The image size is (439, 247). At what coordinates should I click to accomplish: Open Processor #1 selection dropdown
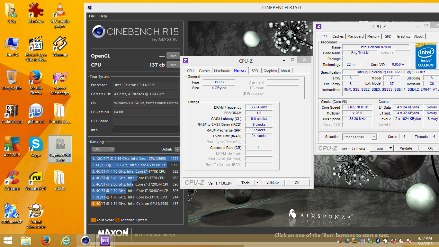[360, 137]
